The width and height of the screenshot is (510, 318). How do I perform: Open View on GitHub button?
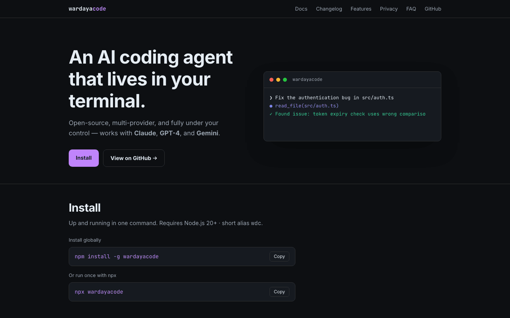[x=134, y=158]
